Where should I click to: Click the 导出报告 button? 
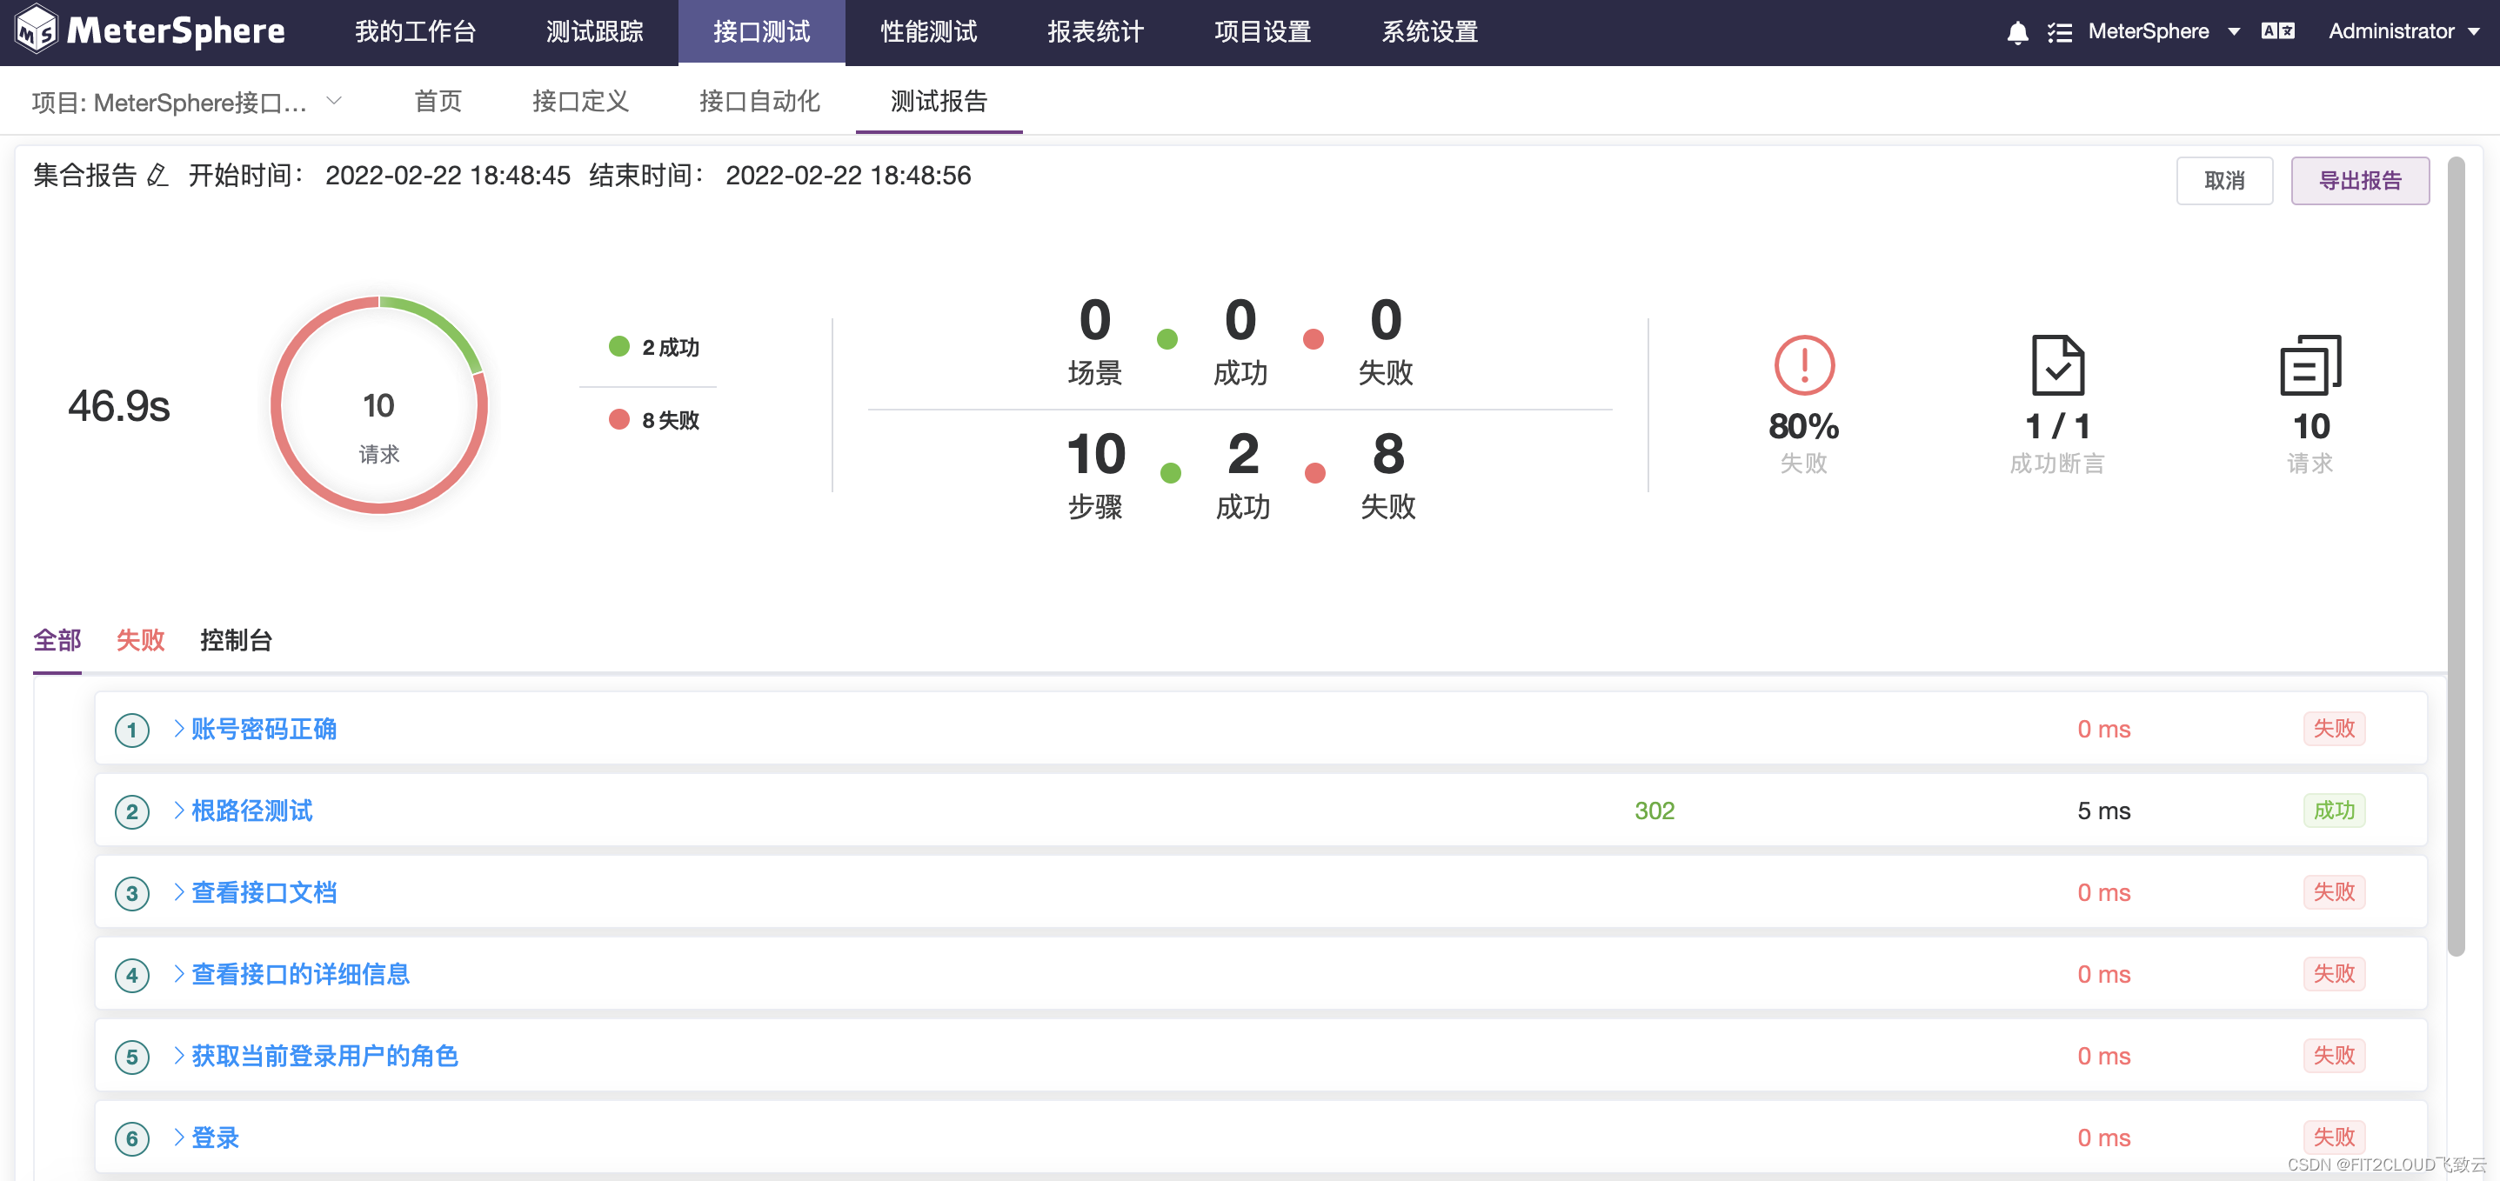pos(2359,181)
